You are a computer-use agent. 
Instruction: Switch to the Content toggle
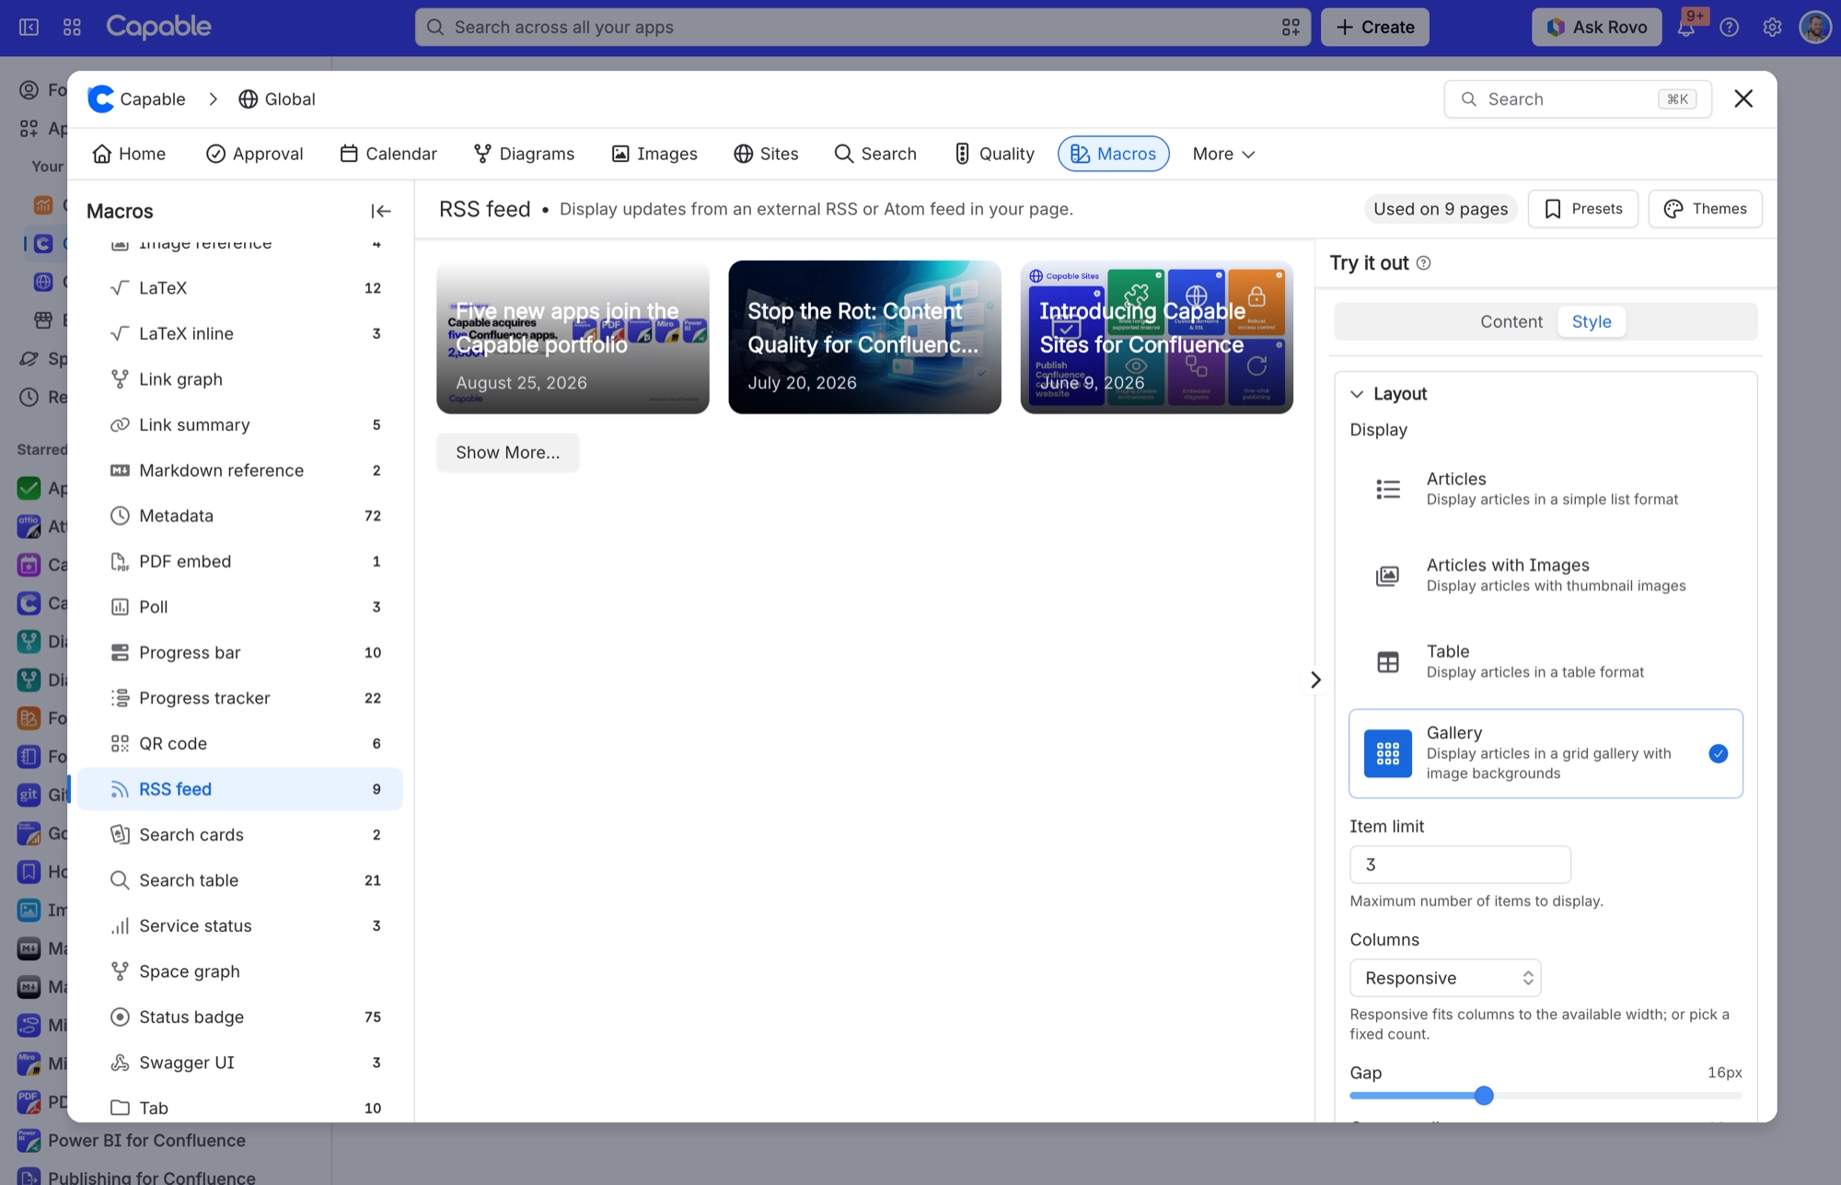point(1511,321)
